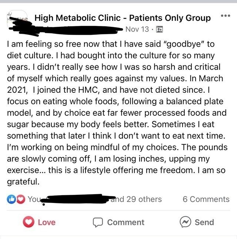
Task: Click the group audience privacy icon
Action: click(x=160, y=29)
